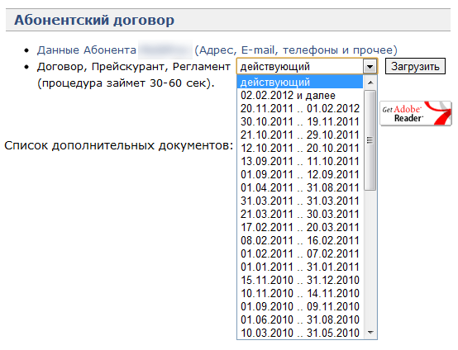
Task: Select period 31.03.2011 .. 31.03.2011
Action: pyautogui.click(x=300, y=201)
